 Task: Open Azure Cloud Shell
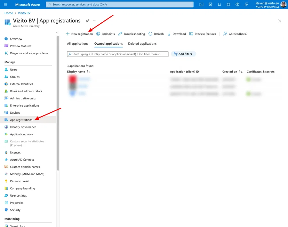[201, 4]
